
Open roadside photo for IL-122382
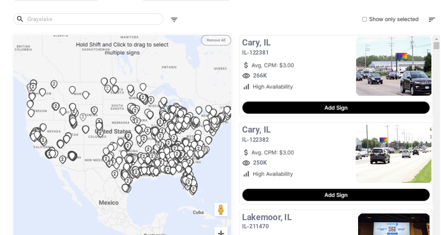[x=394, y=153]
